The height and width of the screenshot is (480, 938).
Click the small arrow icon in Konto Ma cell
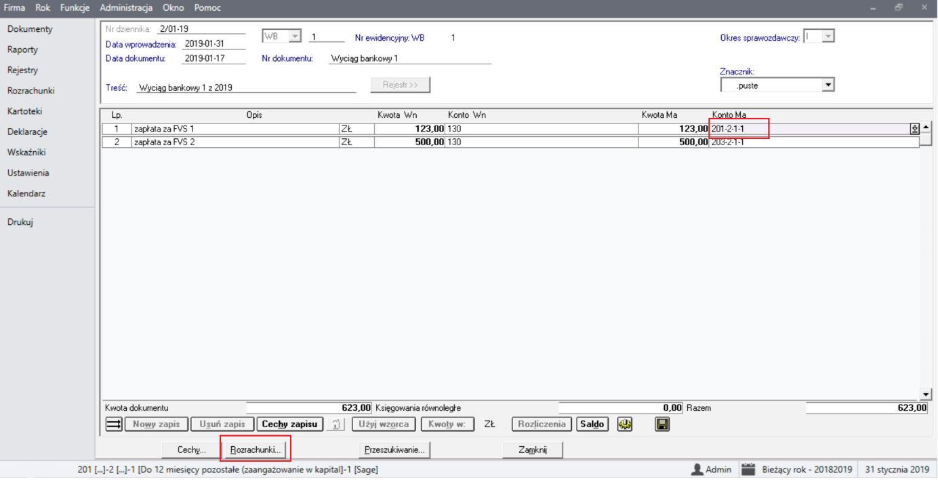click(x=914, y=129)
